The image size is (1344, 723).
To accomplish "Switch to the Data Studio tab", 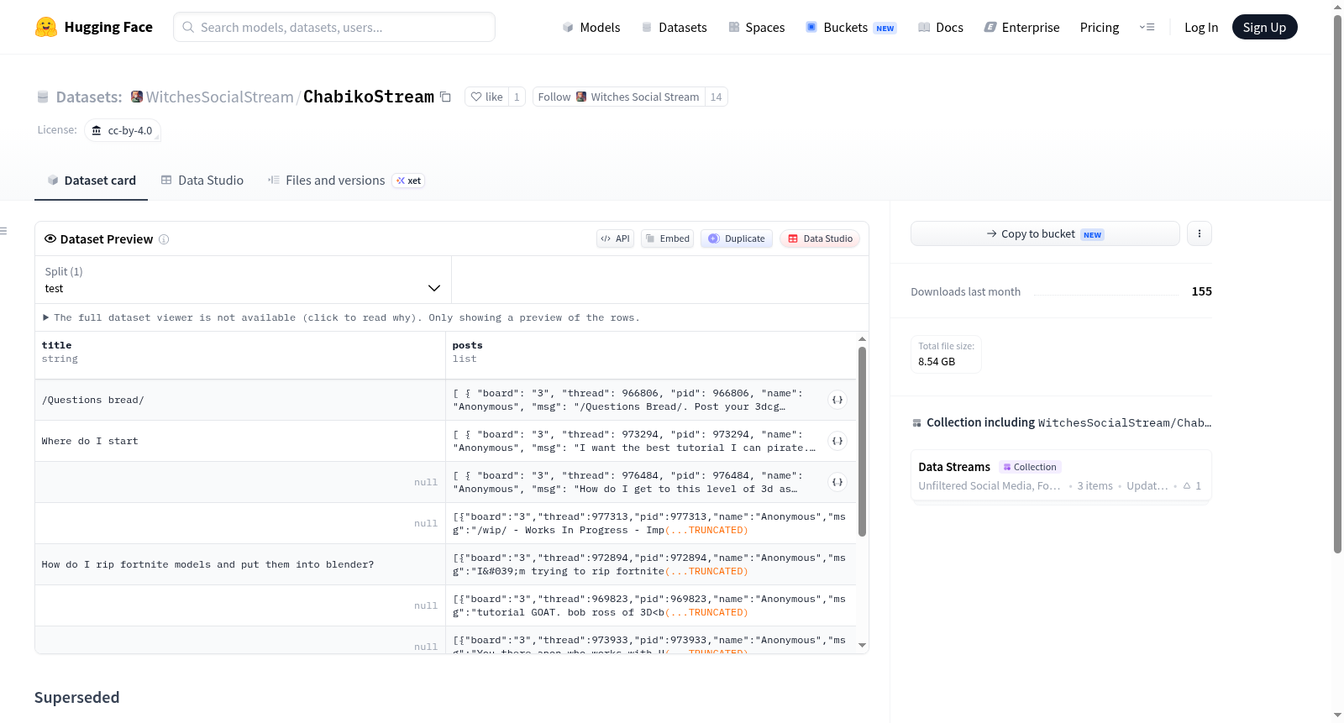I will click(x=202, y=181).
